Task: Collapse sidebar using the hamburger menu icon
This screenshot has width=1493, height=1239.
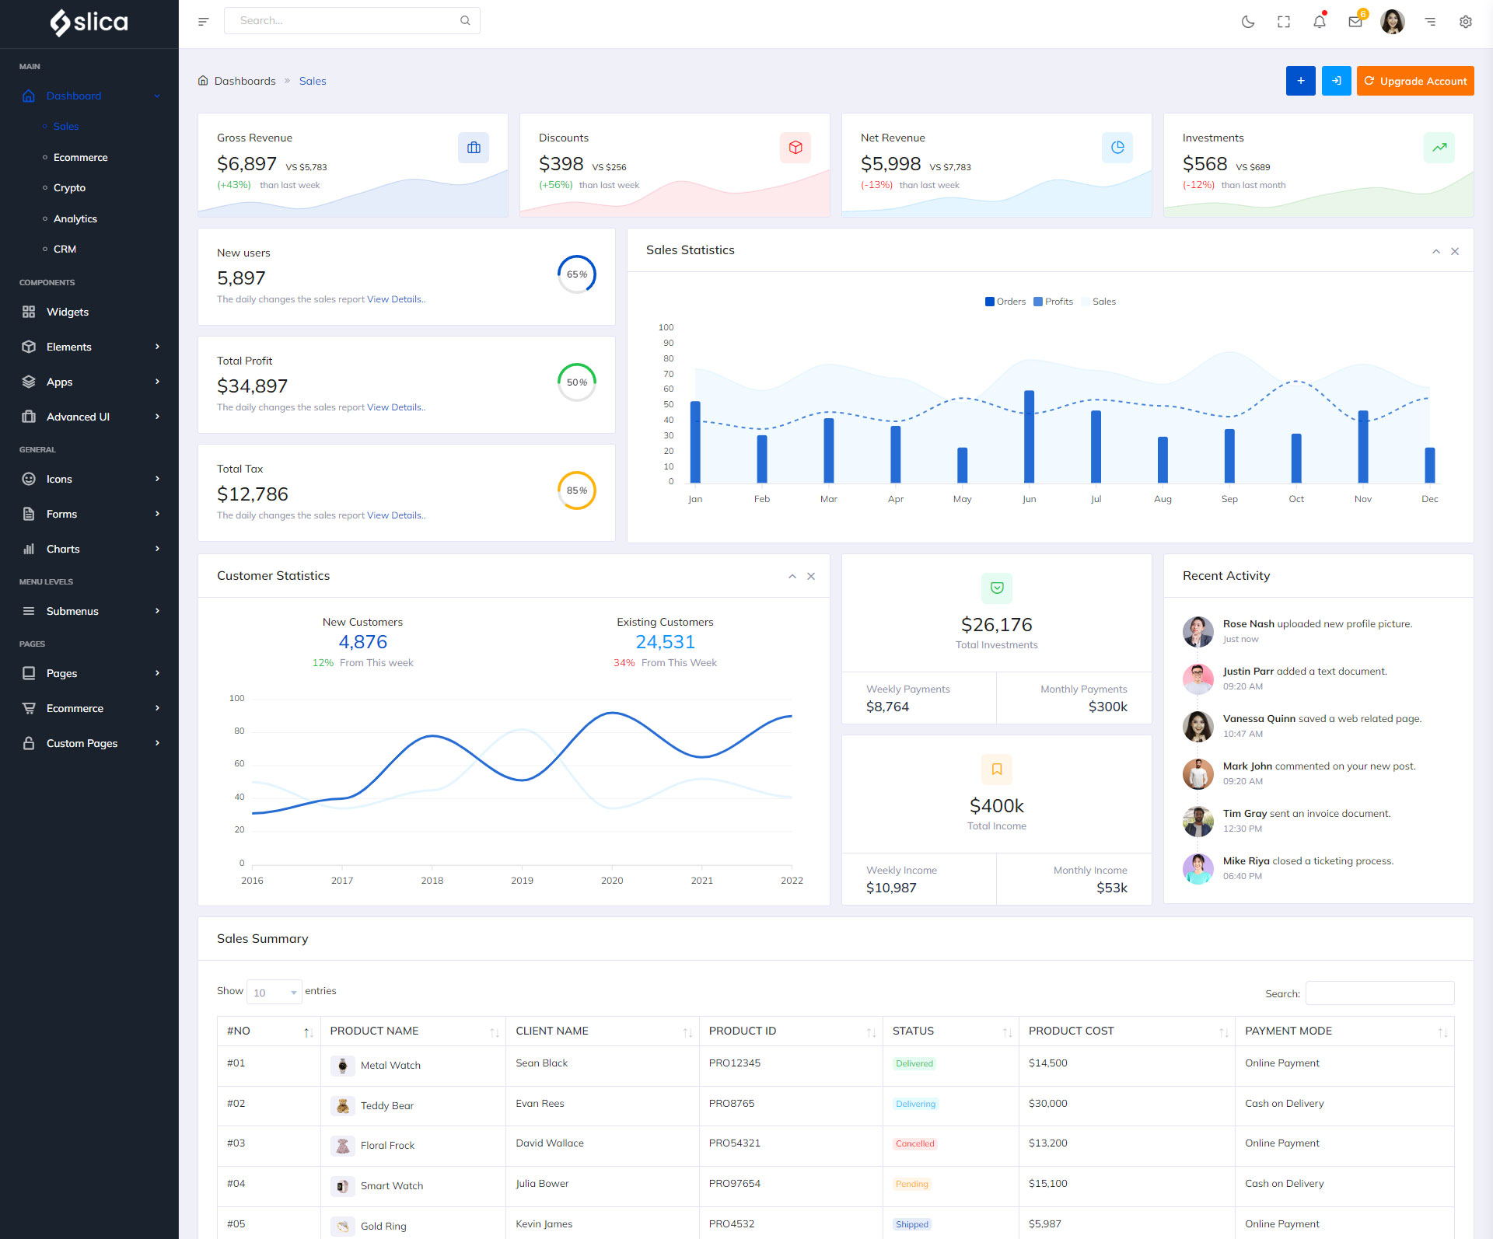Action: click(204, 22)
